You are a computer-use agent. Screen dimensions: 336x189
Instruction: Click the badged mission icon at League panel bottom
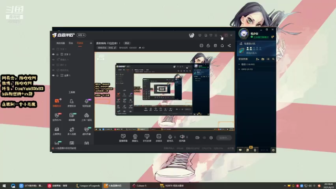tap(248, 150)
